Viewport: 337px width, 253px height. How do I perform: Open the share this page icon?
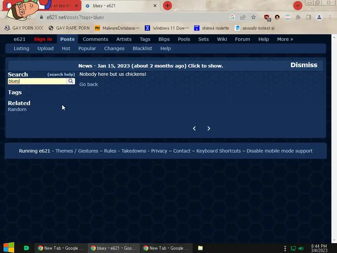243,17
